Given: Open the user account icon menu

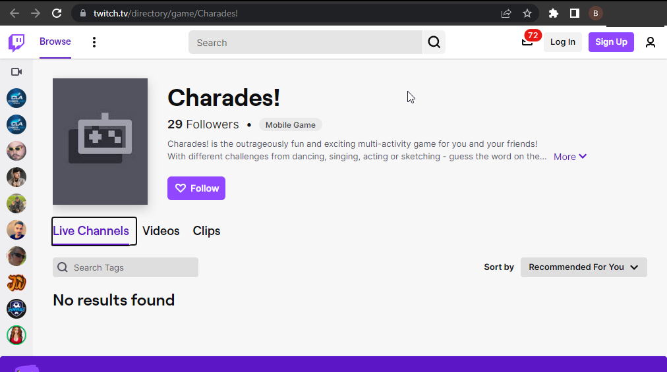Looking at the screenshot, I should point(650,42).
